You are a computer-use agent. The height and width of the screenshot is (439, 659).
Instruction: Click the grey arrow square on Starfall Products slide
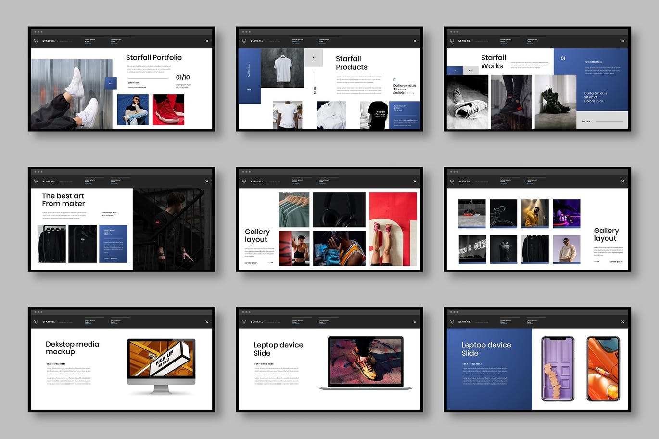pyautogui.click(x=314, y=58)
